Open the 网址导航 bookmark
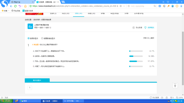This screenshot has height=103, width=184. click(16, 11)
